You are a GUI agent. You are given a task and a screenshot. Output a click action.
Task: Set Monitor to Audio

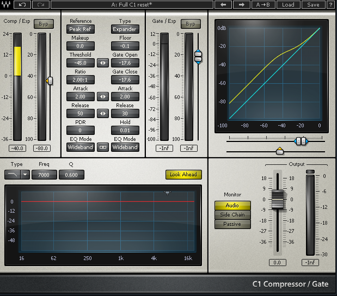pyautogui.click(x=232, y=205)
